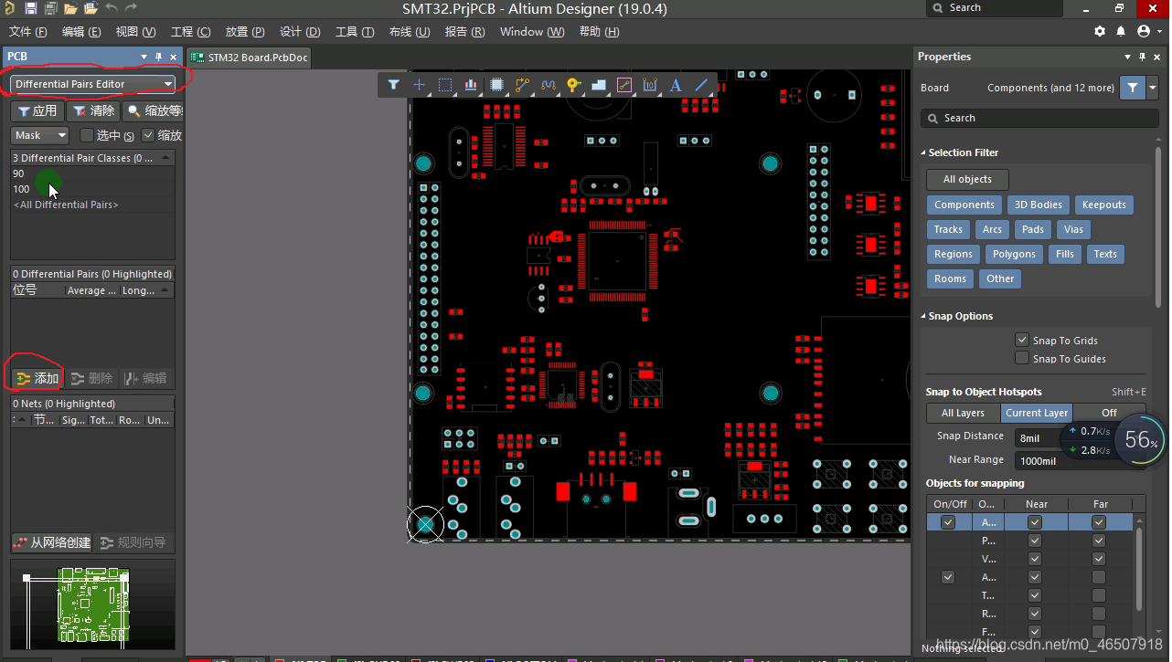Click the Save icon in title bar
This screenshot has width=1172, height=662.
pyautogui.click(x=30, y=9)
